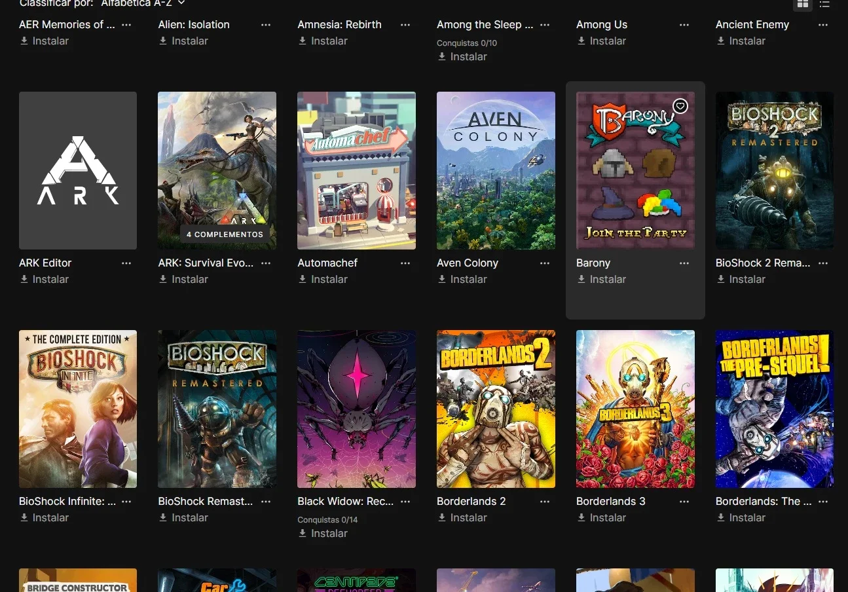Install Borderlands 2
Viewport: 848px width, 592px height.
[463, 517]
